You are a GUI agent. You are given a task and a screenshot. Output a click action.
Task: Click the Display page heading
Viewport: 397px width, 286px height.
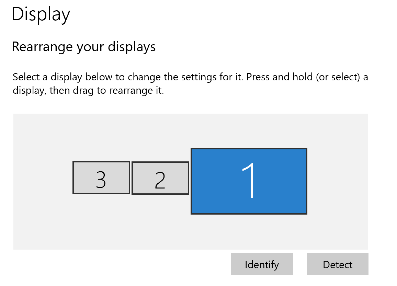coord(41,14)
